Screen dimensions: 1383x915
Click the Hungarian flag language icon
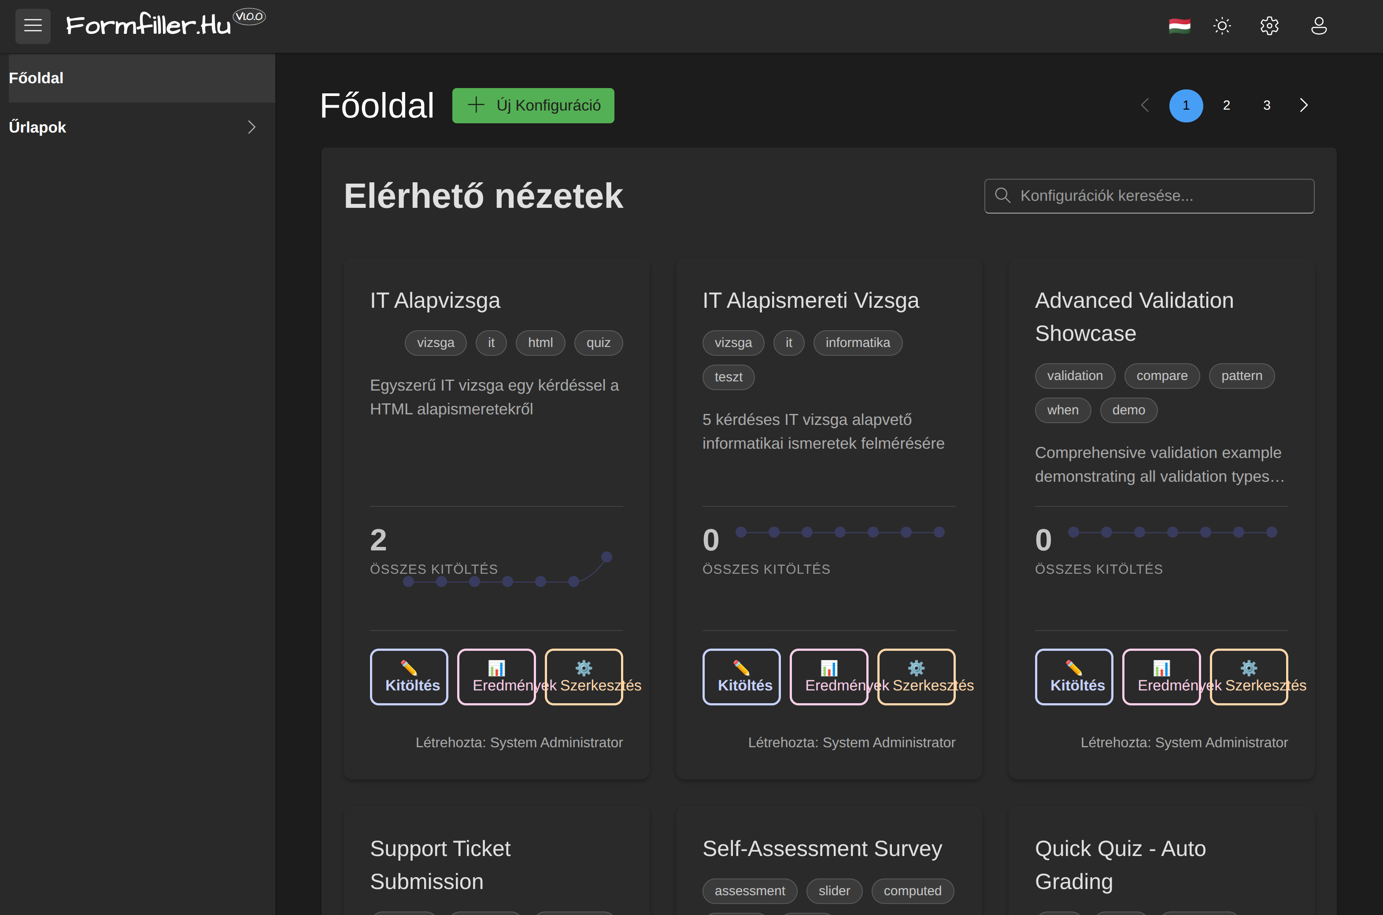pos(1180,25)
